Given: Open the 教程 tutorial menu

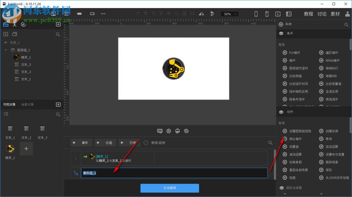Looking at the screenshot, I should coord(308,14).
